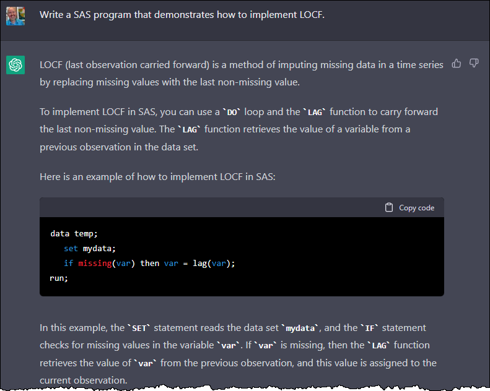Image resolution: width=490 pixels, height=391 pixels.
Task: Click the user prompt about implementing LOCF
Action: pos(182,15)
